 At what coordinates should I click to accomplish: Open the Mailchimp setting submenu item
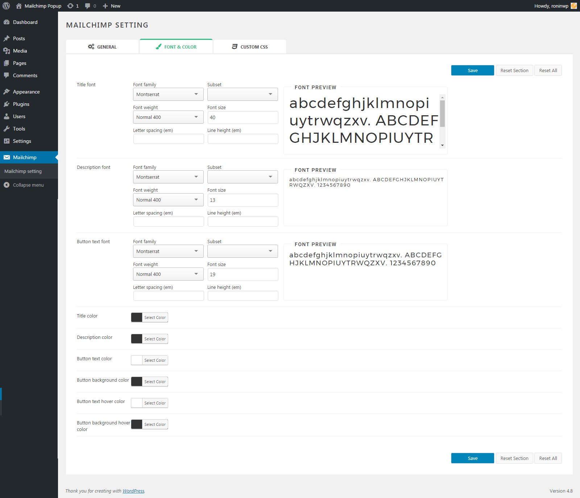tap(29, 171)
